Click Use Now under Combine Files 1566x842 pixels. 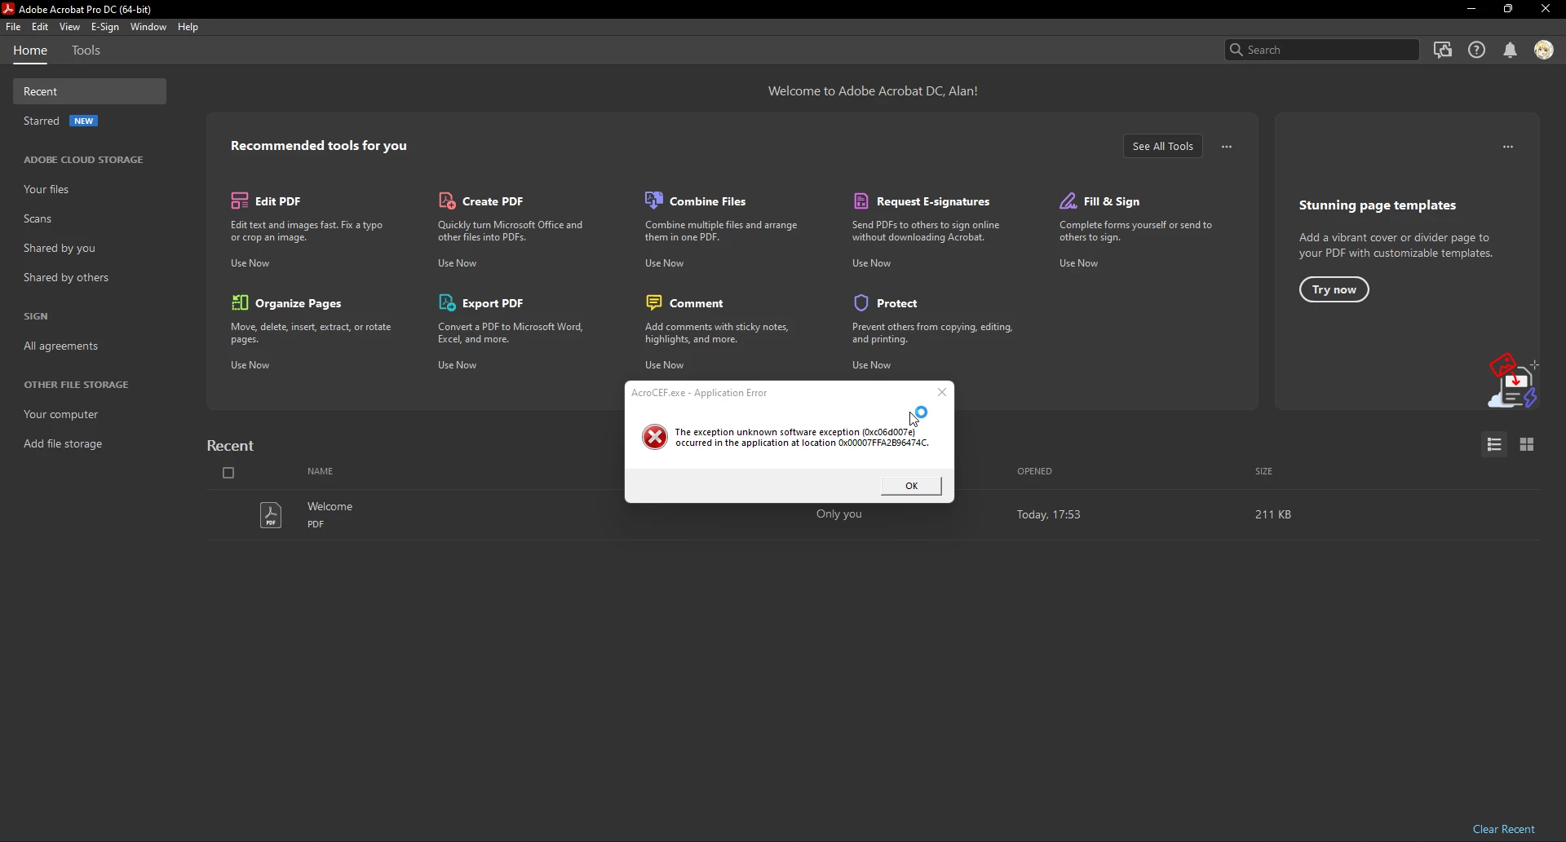click(664, 263)
